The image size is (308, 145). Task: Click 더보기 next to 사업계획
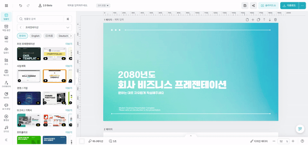point(69,66)
